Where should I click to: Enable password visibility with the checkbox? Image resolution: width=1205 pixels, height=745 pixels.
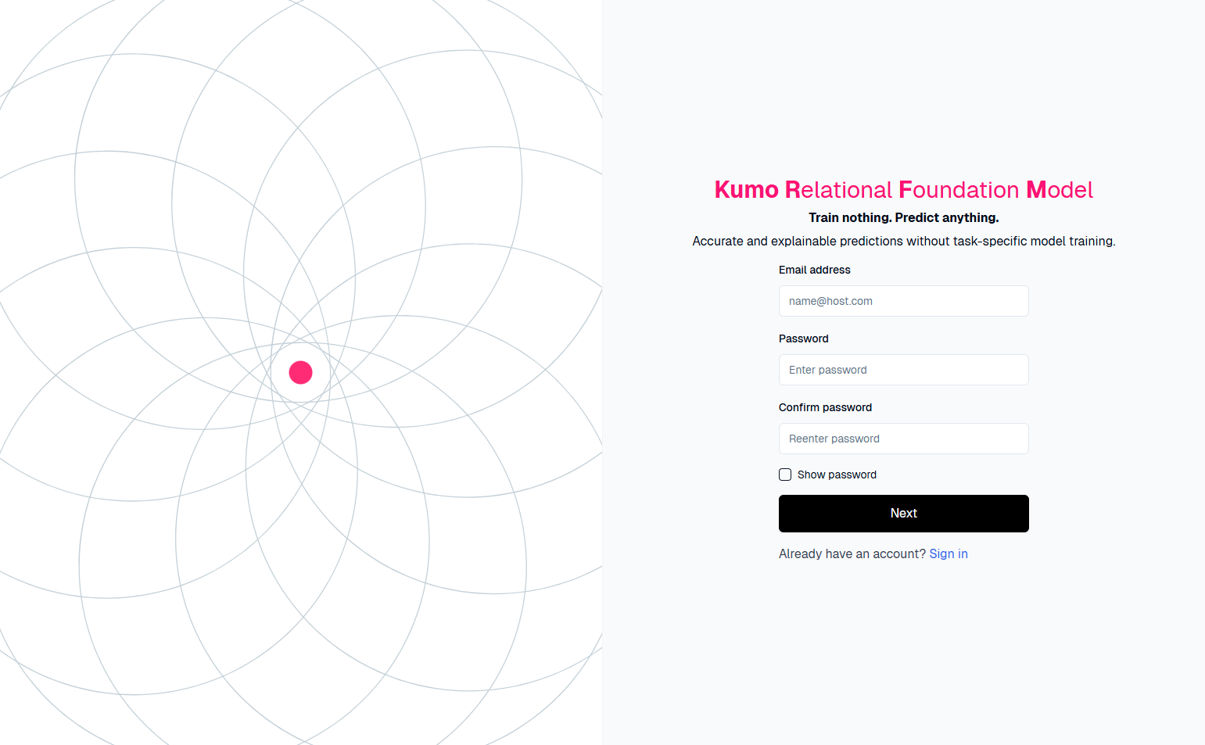(x=784, y=475)
